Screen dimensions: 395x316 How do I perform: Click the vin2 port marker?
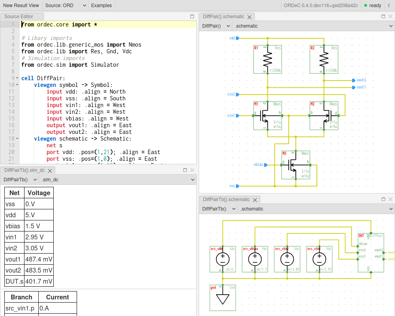pyautogui.click(x=237, y=94)
